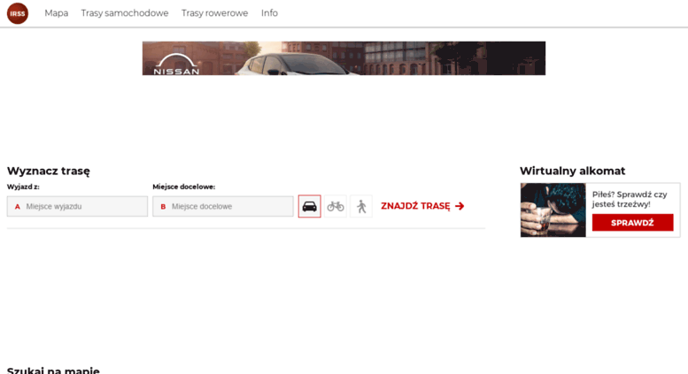Click the 'Piłeś? Sprawdź czy jesteś trzeźwy!' text

click(630, 199)
